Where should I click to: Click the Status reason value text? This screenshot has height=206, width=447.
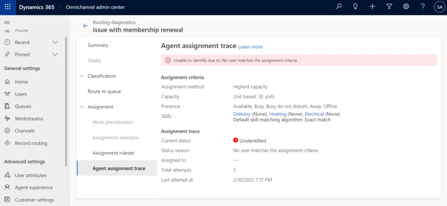tap(275, 150)
